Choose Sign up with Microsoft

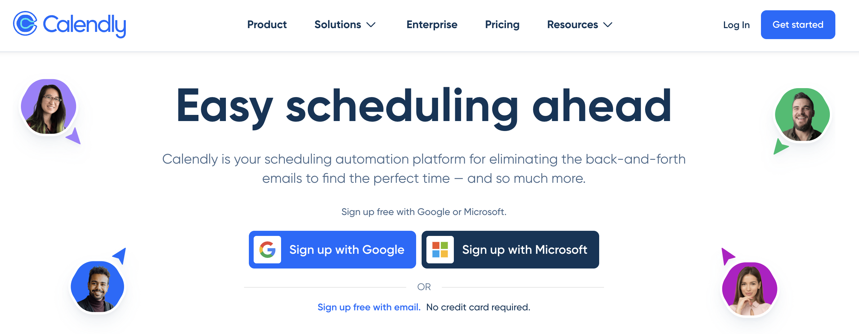510,250
